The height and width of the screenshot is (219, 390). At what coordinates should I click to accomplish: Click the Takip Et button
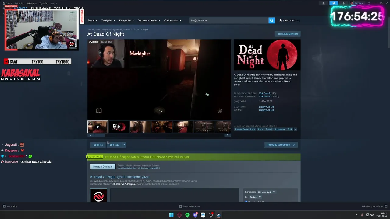click(98, 145)
